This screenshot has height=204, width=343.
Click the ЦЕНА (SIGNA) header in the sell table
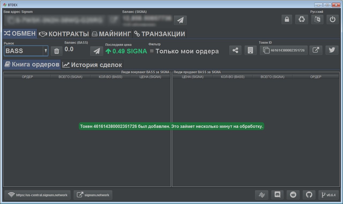[193, 77]
